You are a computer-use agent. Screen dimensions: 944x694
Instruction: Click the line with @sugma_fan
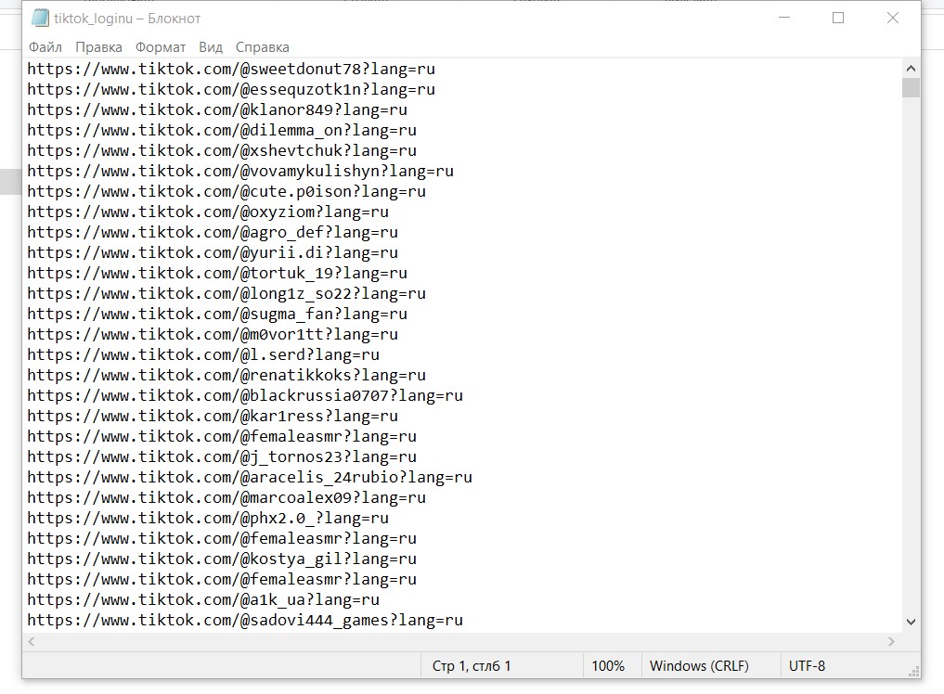click(217, 315)
